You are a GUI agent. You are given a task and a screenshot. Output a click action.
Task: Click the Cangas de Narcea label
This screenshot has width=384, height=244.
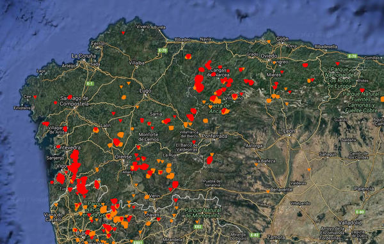pyautogui.click(x=218, y=73)
